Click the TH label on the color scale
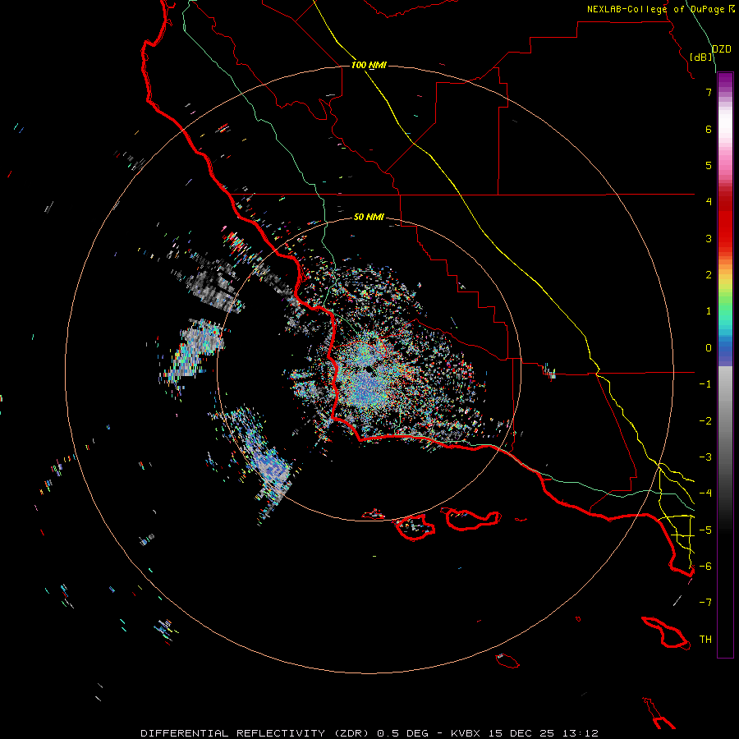The height and width of the screenshot is (739, 739). (705, 640)
